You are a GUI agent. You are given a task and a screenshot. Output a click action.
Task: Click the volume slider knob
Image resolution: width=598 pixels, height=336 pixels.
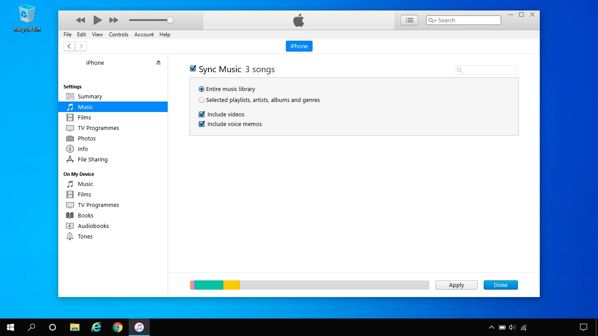170,20
